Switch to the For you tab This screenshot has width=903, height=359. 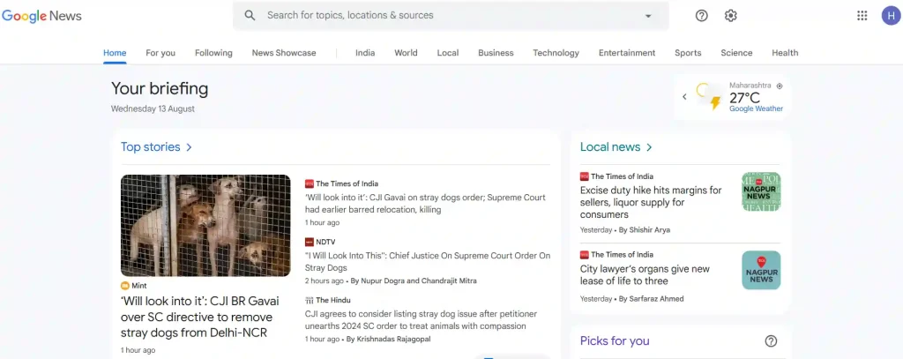160,52
